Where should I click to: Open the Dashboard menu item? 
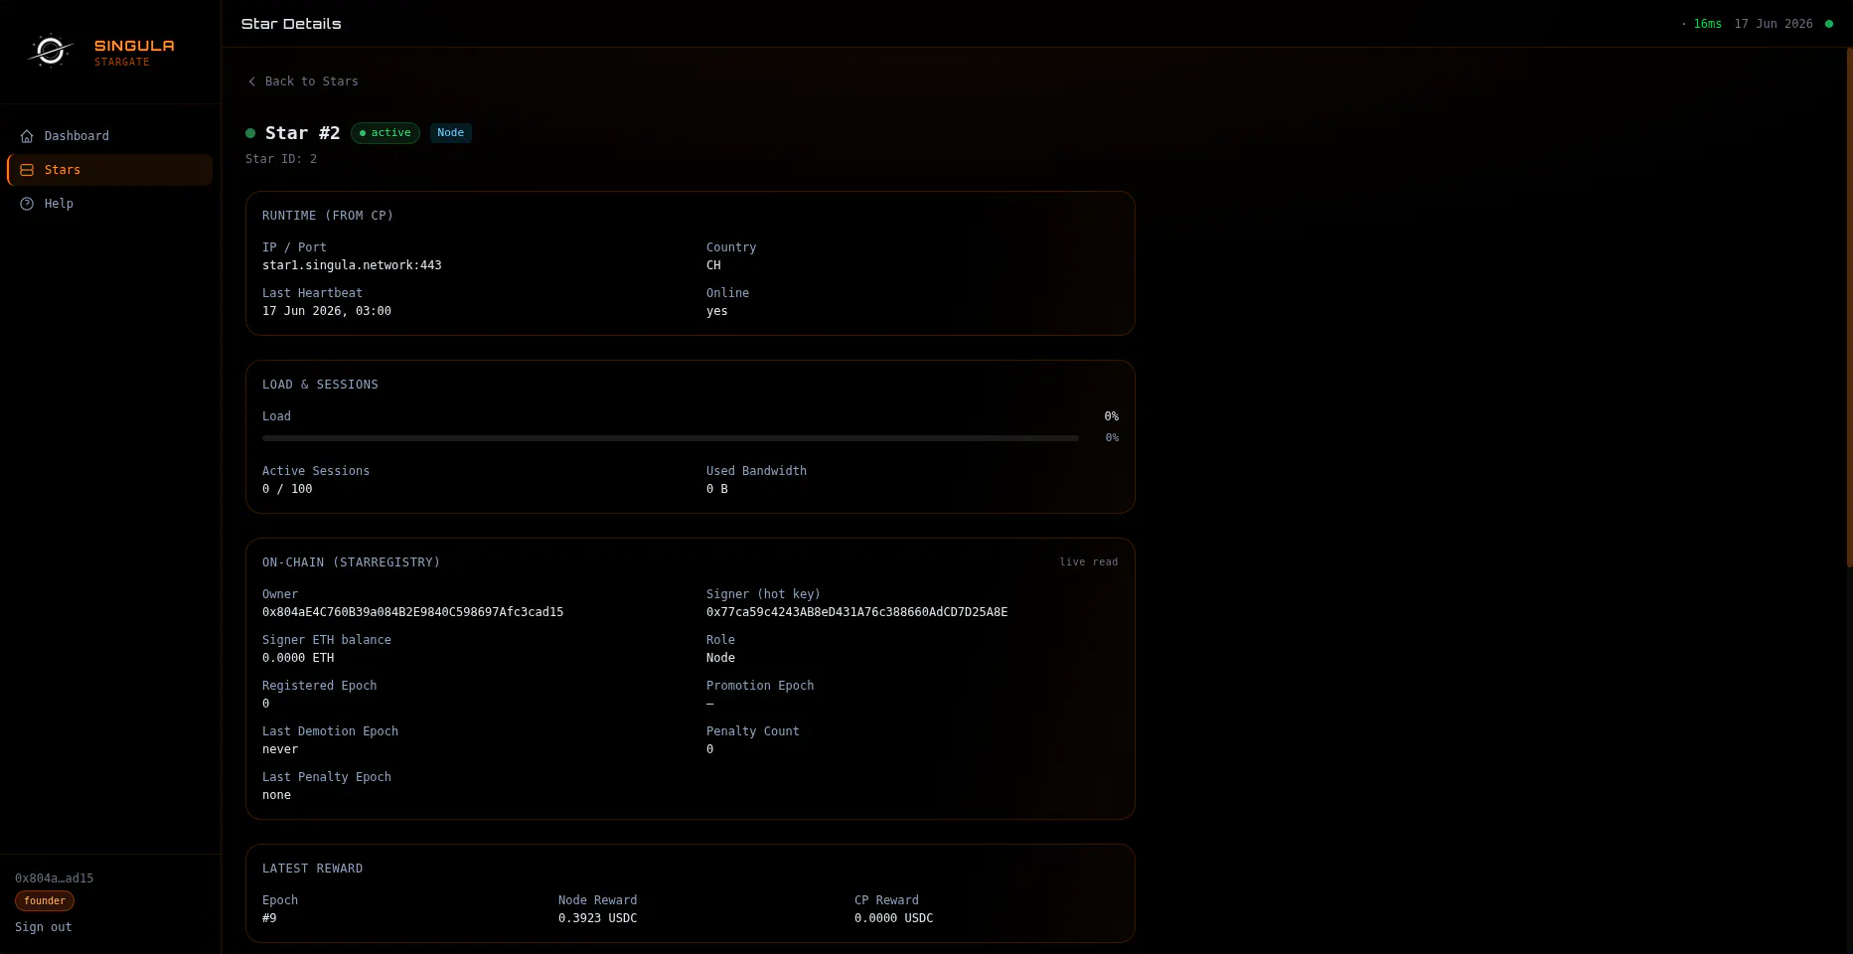click(110, 136)
